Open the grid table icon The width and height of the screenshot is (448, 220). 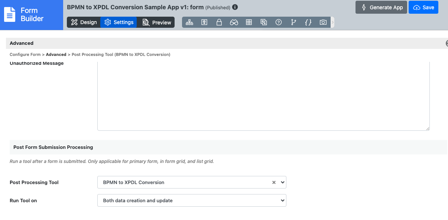click(249, 22)
